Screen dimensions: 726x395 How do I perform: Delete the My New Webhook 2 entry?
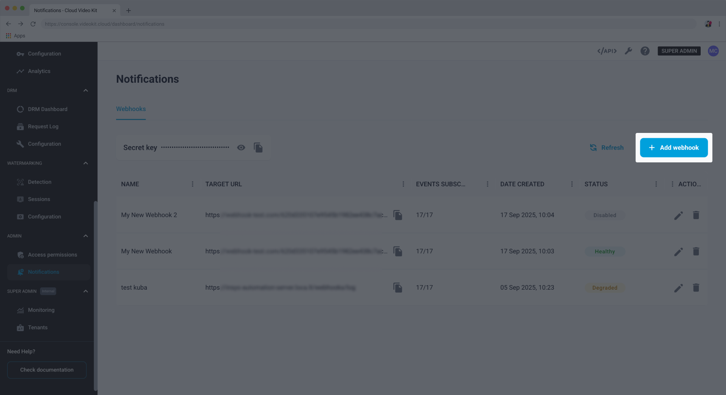(x=697, y=215)
